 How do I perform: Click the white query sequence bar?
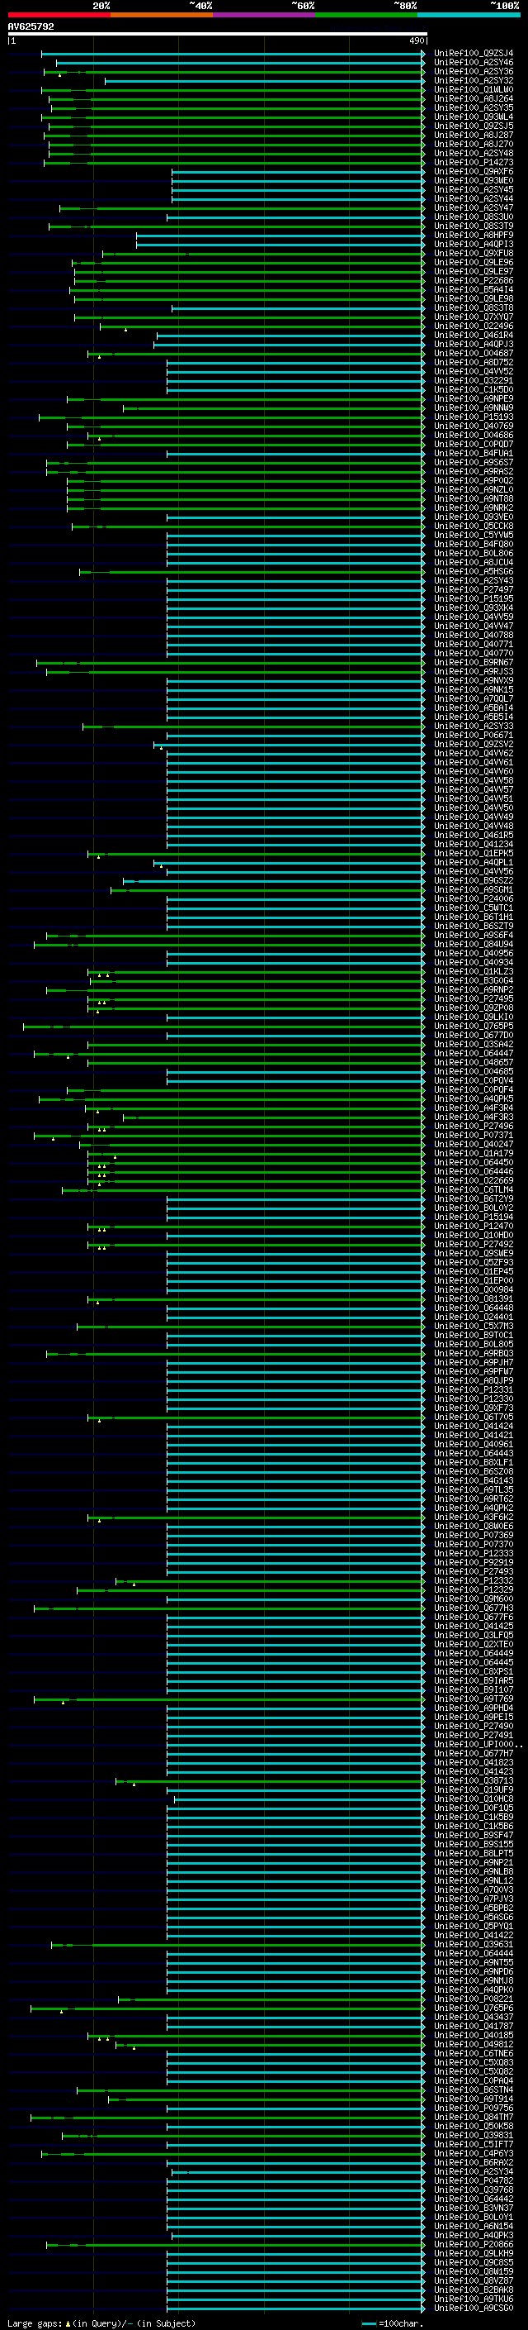coord(218,33)
